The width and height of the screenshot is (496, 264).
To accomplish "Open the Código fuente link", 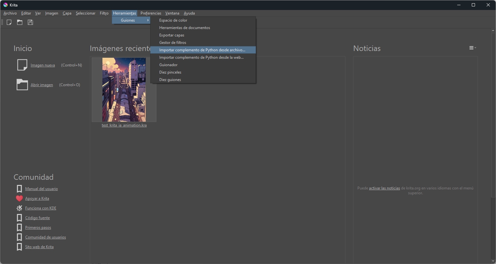I will point(37,218).
